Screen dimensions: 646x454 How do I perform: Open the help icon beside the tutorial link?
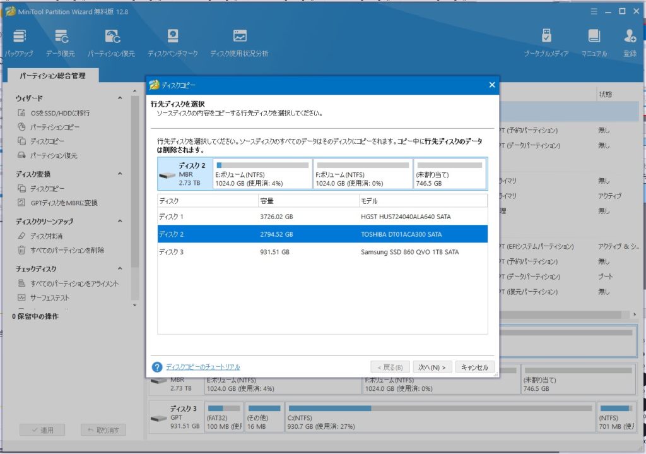tap(157, 367)
